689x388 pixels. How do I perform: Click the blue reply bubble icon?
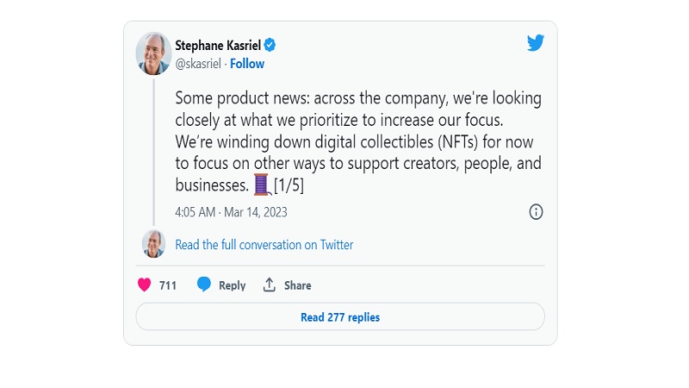(x=204, y=285)
